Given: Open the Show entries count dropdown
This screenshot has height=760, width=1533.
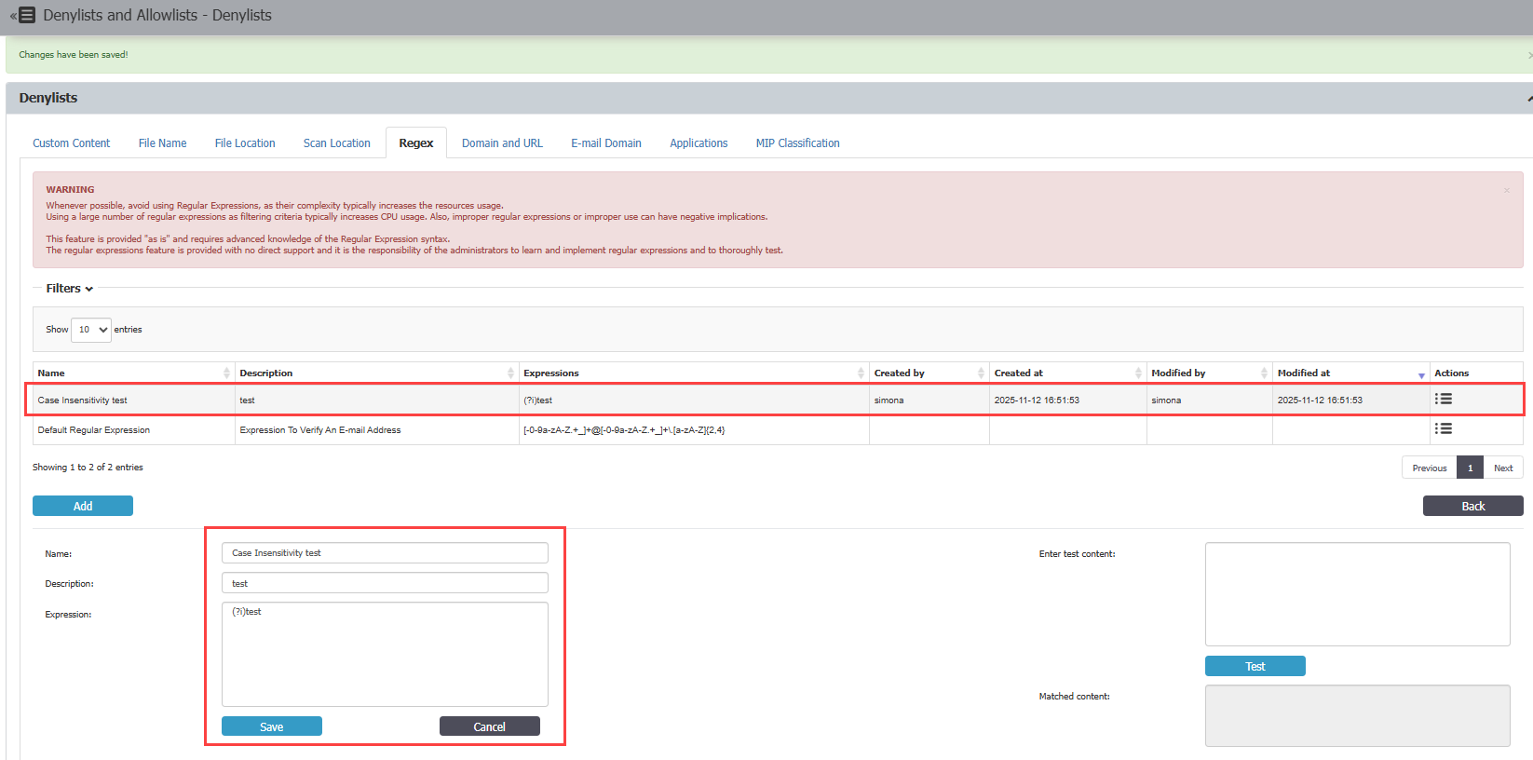Looking at the screenshot, I should (91, 330).
